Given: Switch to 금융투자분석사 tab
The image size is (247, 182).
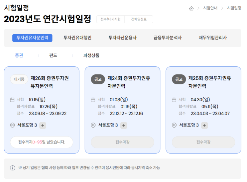Looking at the screenshot, I should pyautogui.click(x=168, y=38).
